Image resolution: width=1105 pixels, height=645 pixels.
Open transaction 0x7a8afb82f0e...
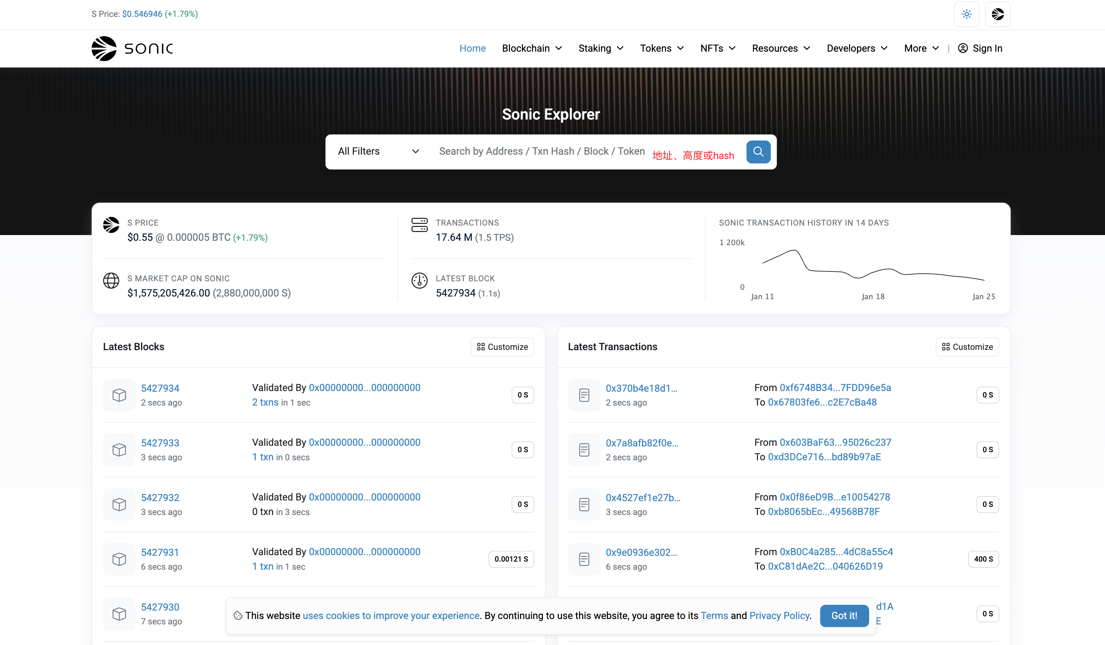click(642, 443)
